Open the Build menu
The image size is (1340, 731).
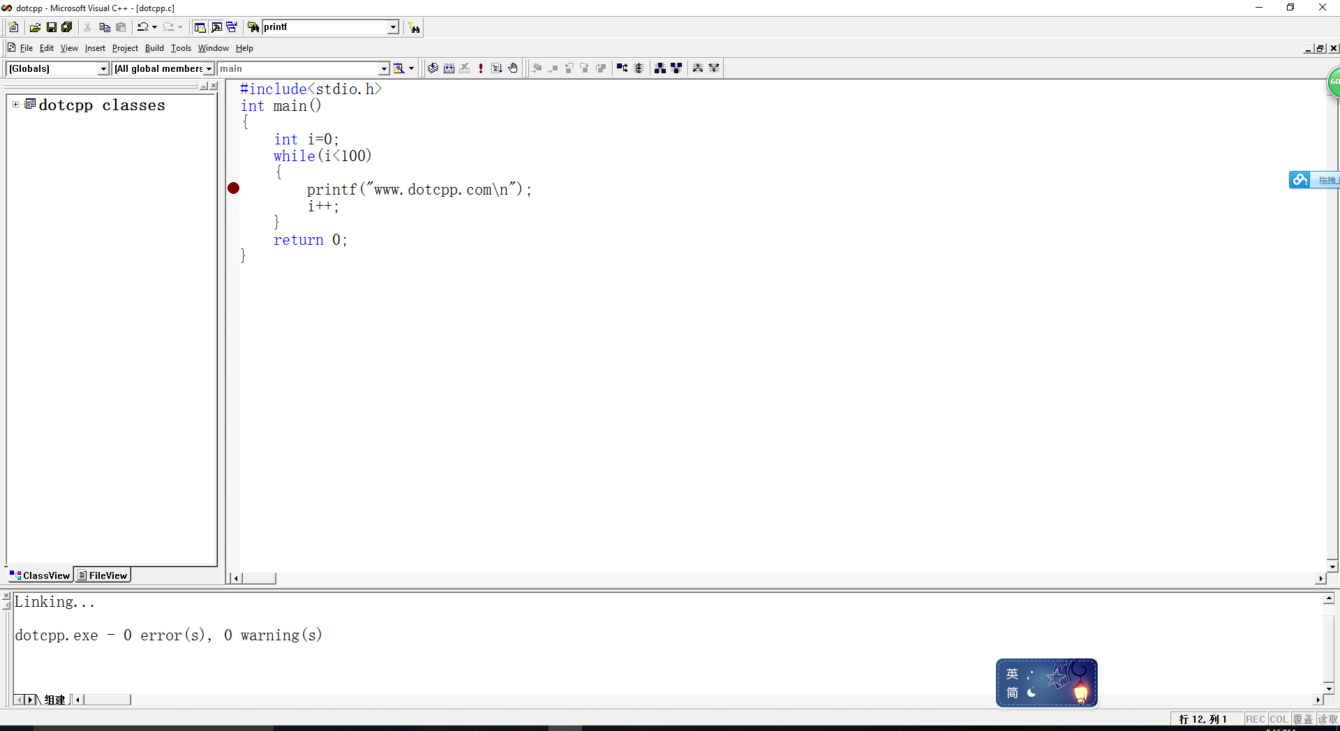pyautogui.click(x=154, y=48)
